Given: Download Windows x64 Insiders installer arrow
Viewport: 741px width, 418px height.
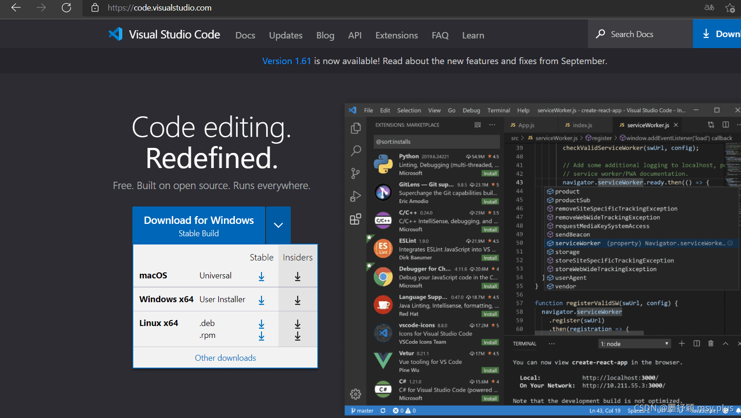Looking at the screenshot, I should click(x=298, y=300).
